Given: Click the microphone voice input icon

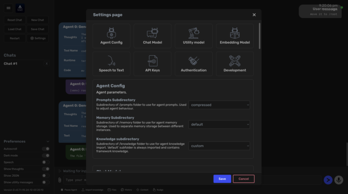Looking at the screenshot, I should click(339, 180).
